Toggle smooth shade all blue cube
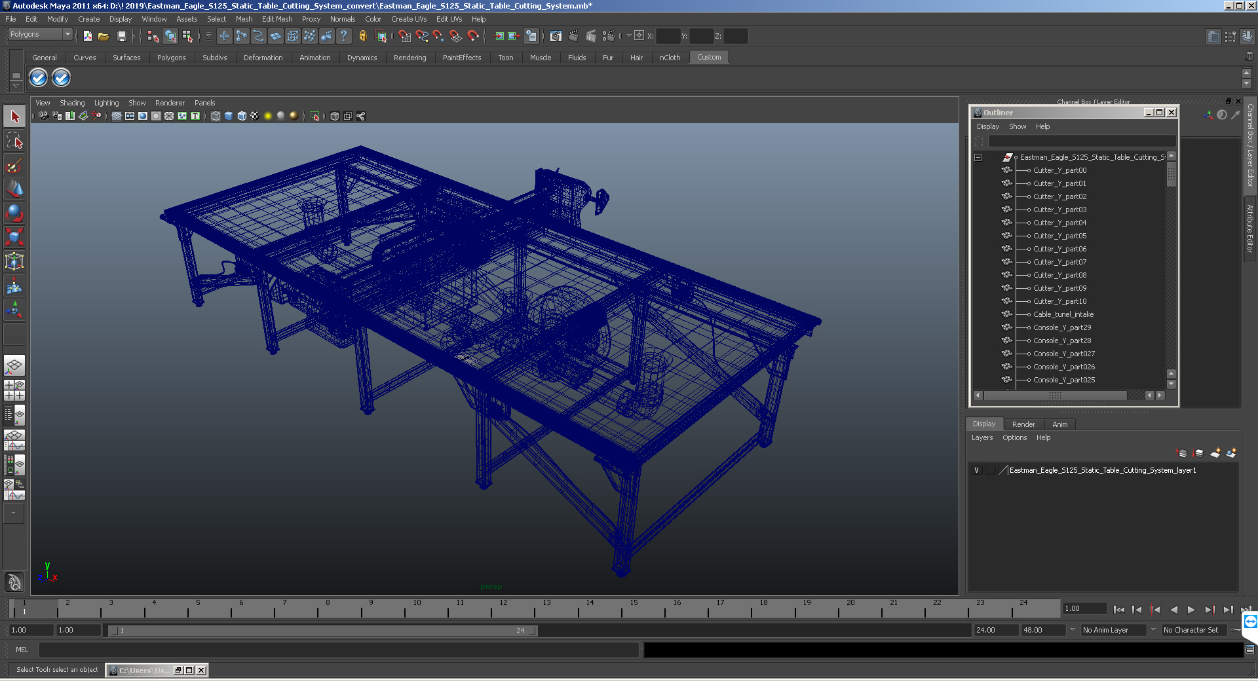The image size is (1258, 681). (229, 116)
